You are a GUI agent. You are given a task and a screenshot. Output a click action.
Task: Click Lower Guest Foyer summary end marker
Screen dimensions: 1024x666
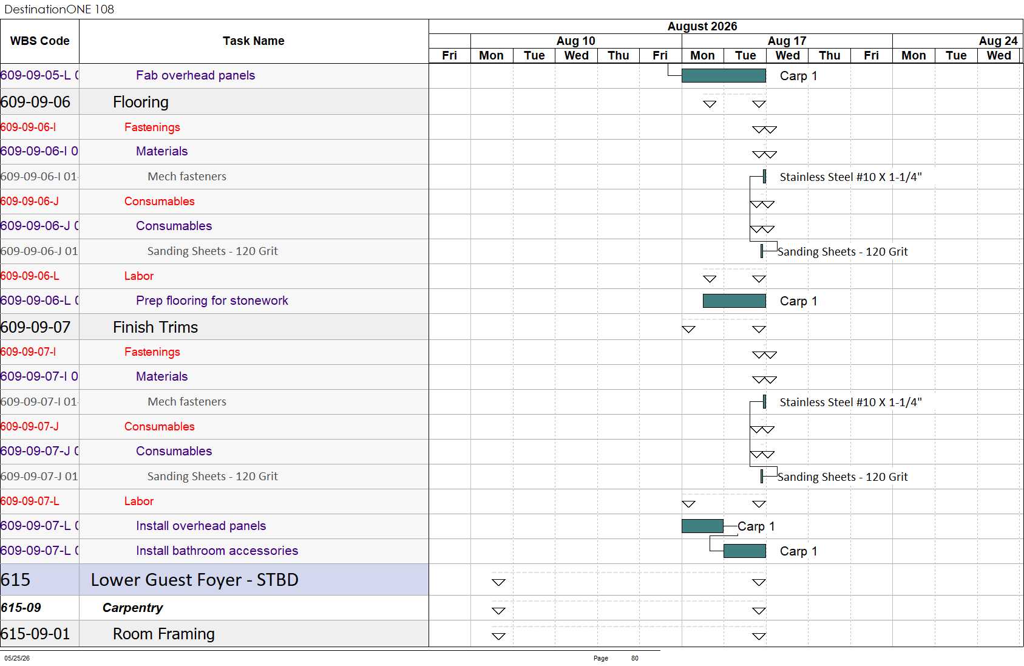[x=759, y=582]
